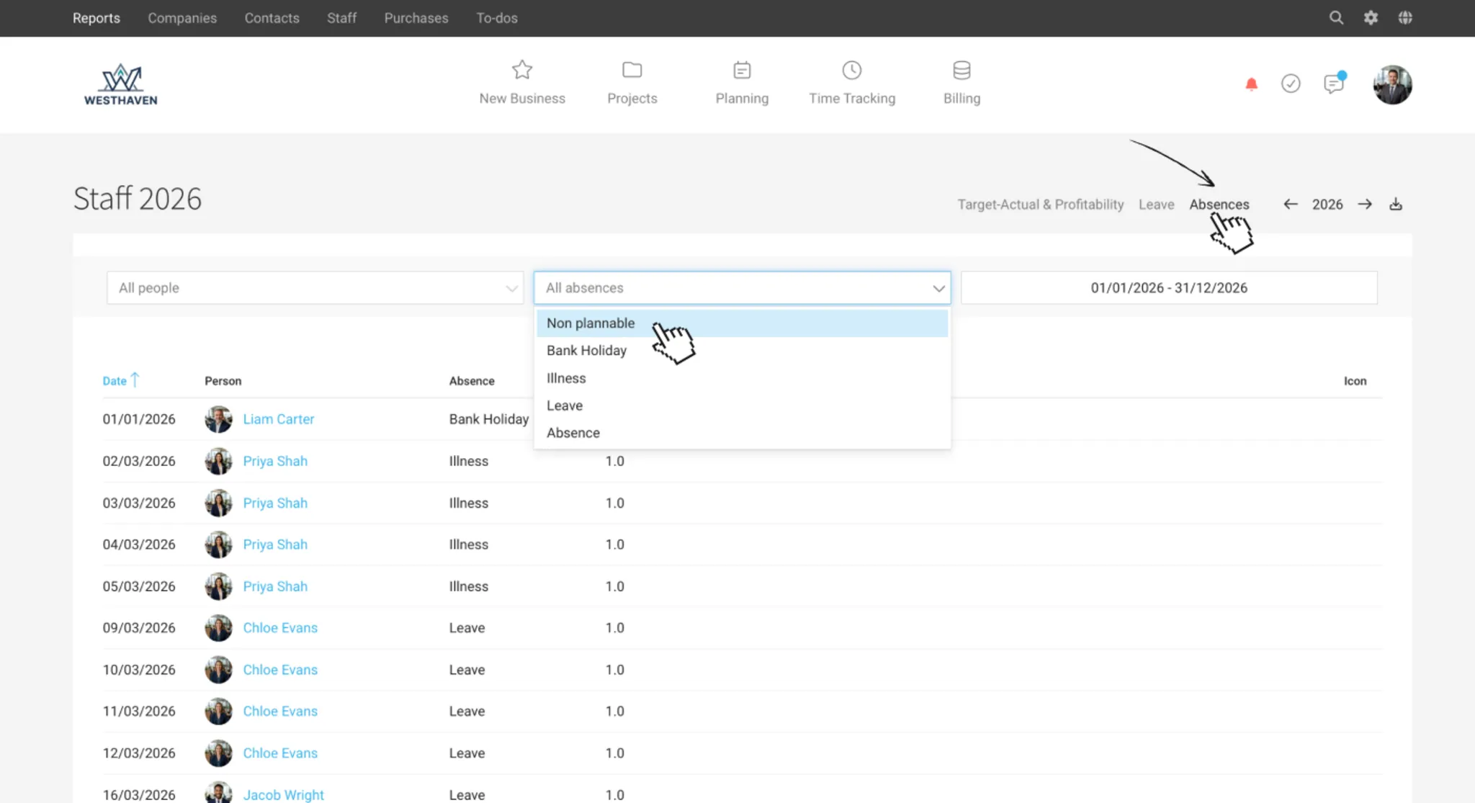Switch to the Leave report tab
1475x803 pixels.
pyautogui.click(x=1156, y=205)
